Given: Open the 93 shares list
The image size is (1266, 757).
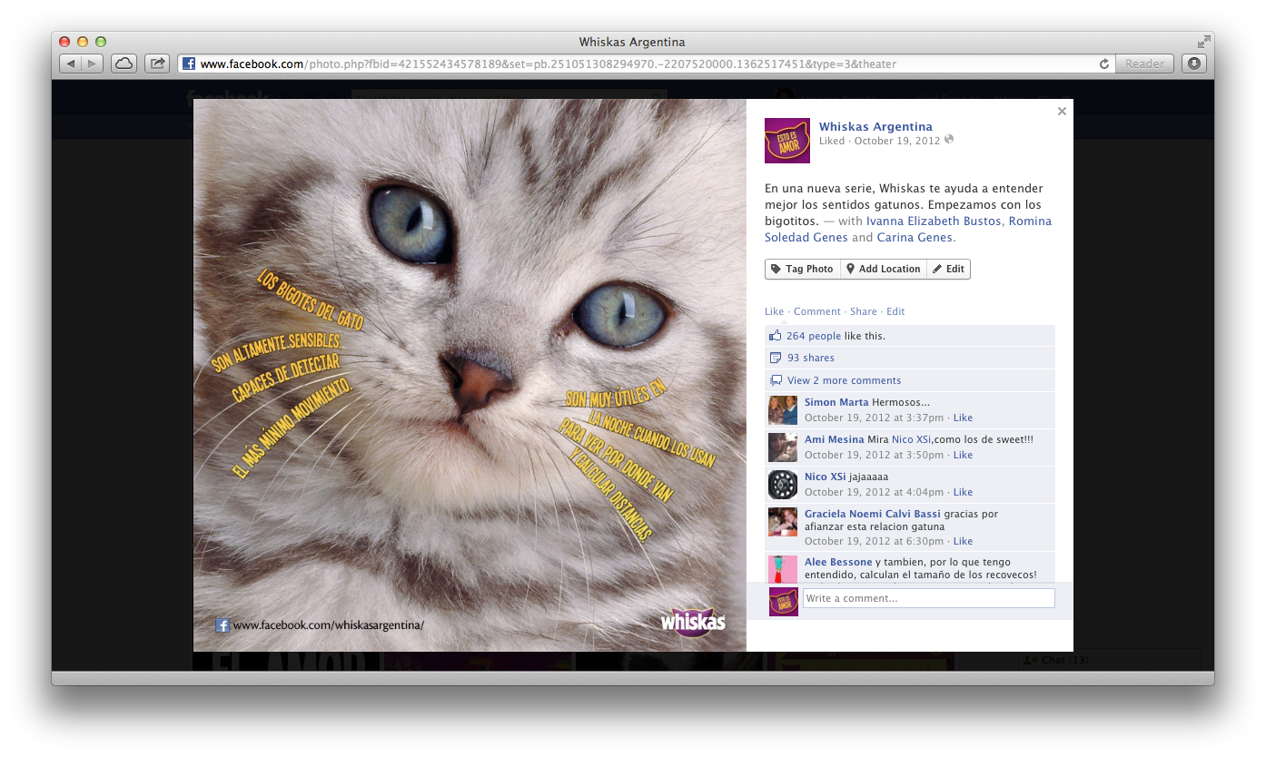Looking at the screenshot, I should pos(811,358).
